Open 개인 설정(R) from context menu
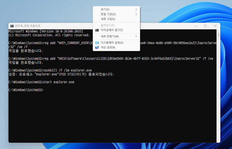The height and width of the screenshot is (149, 232). [x=116, y=47]
